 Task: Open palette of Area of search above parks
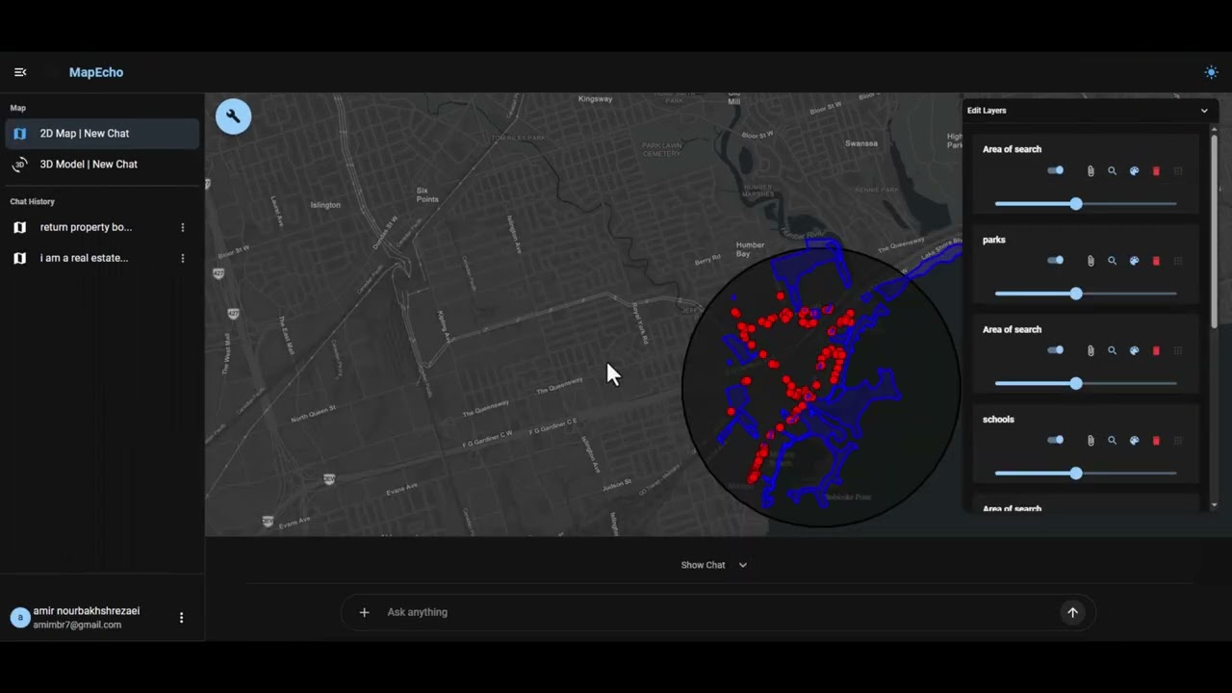point(1134,171)
